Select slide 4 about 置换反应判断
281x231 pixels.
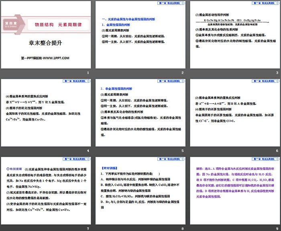tap(46, 113)
